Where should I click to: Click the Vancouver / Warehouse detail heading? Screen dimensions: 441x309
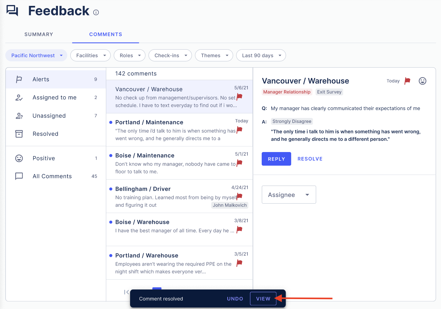[305, 81]
